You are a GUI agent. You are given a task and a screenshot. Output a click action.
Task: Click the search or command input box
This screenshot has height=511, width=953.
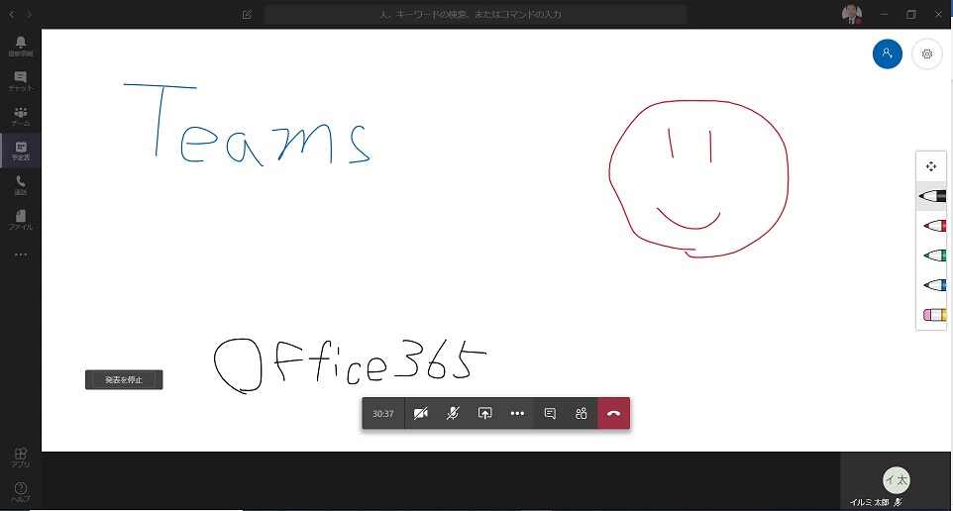click(476, 14)
